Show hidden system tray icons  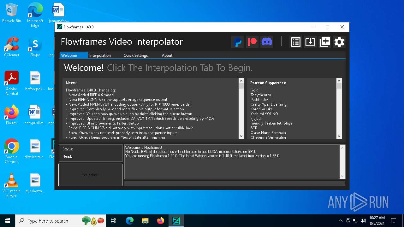[x=340, y=221]
